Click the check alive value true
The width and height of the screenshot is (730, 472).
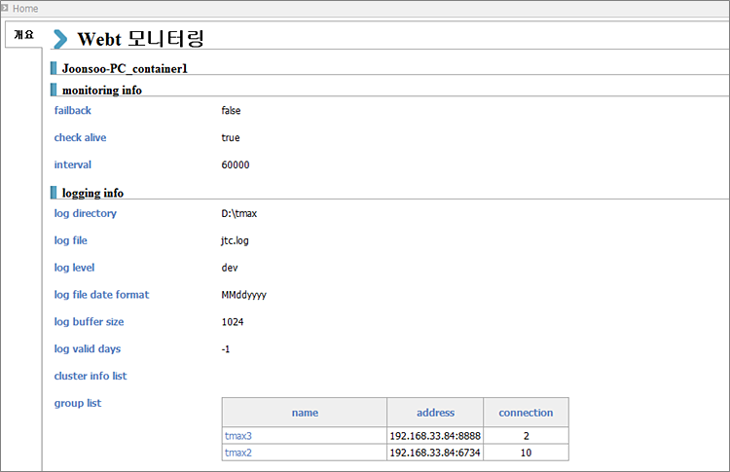pos(231,138)
